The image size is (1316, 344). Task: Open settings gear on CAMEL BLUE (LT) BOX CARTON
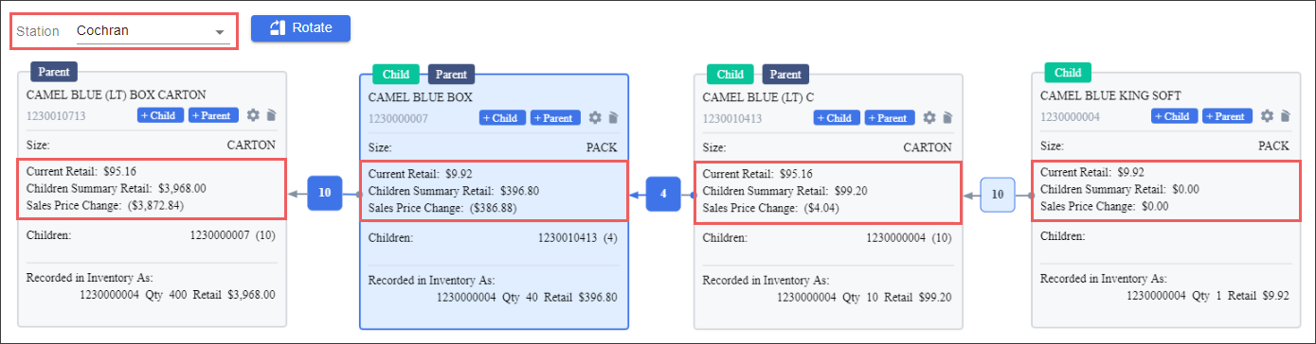point(253,115)
